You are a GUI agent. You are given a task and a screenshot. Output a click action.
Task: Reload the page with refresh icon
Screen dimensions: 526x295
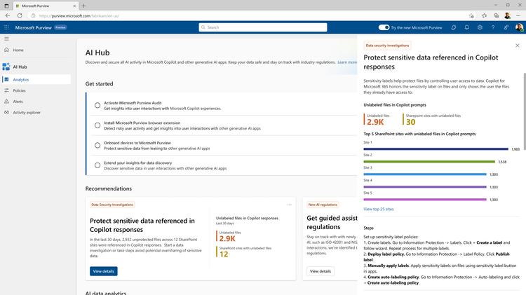click(x=20, y=15)
